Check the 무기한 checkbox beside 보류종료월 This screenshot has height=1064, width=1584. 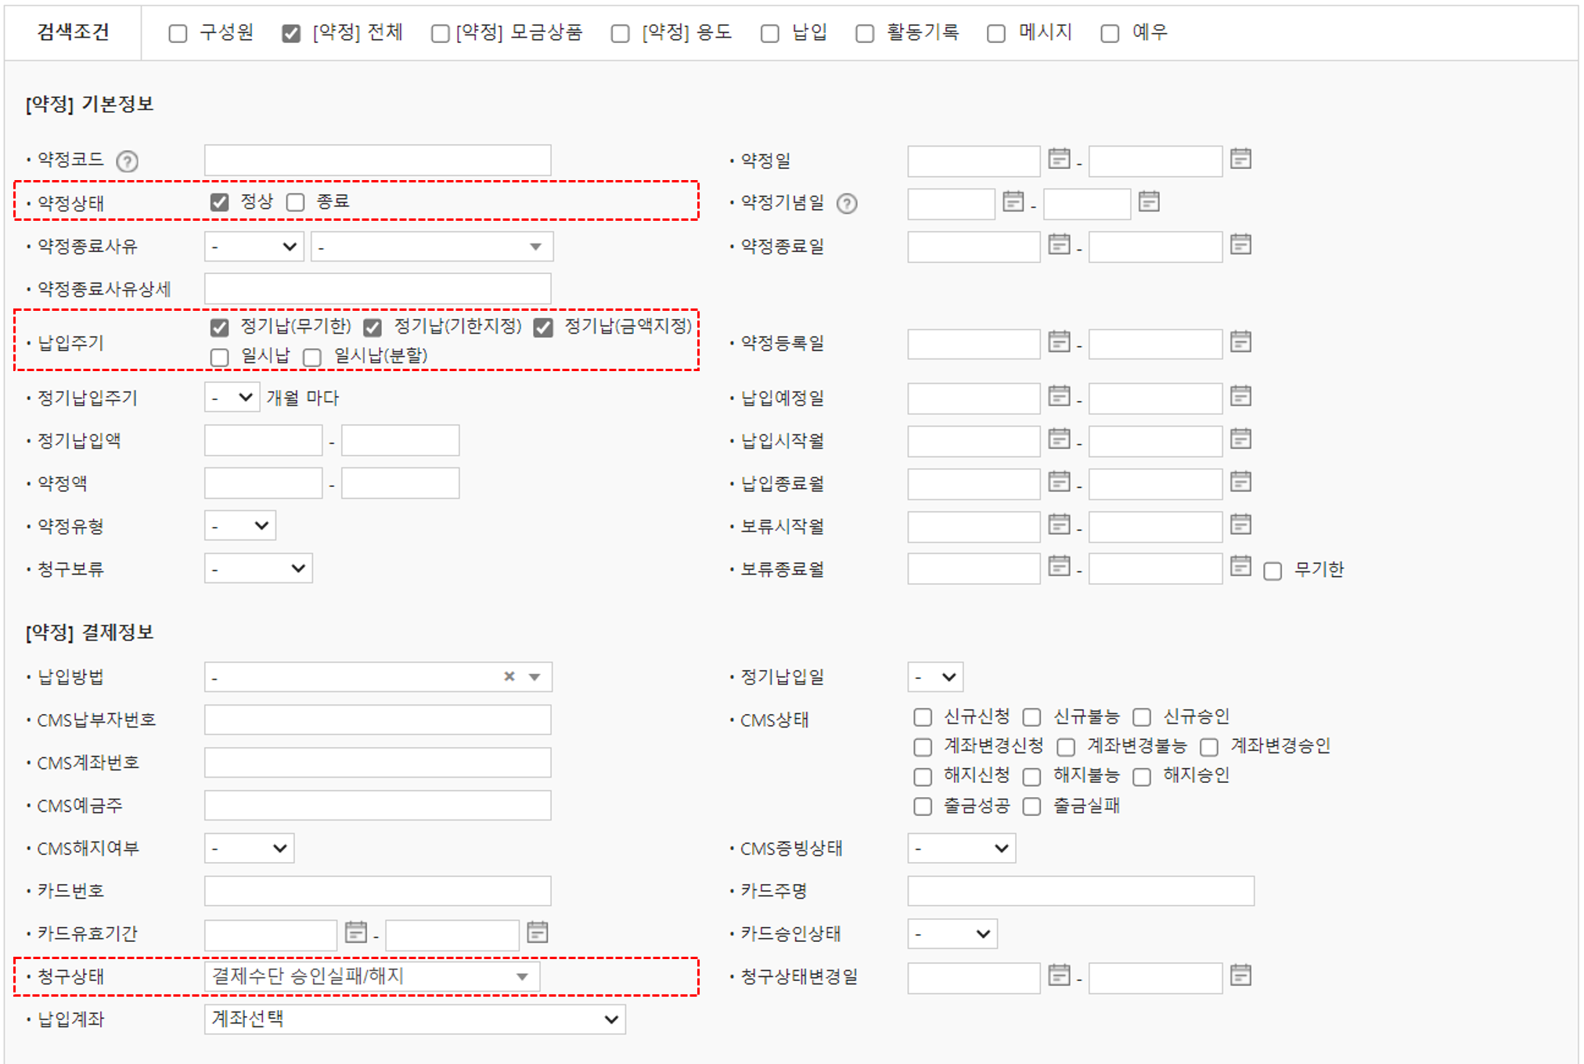tap(1272, 570)
